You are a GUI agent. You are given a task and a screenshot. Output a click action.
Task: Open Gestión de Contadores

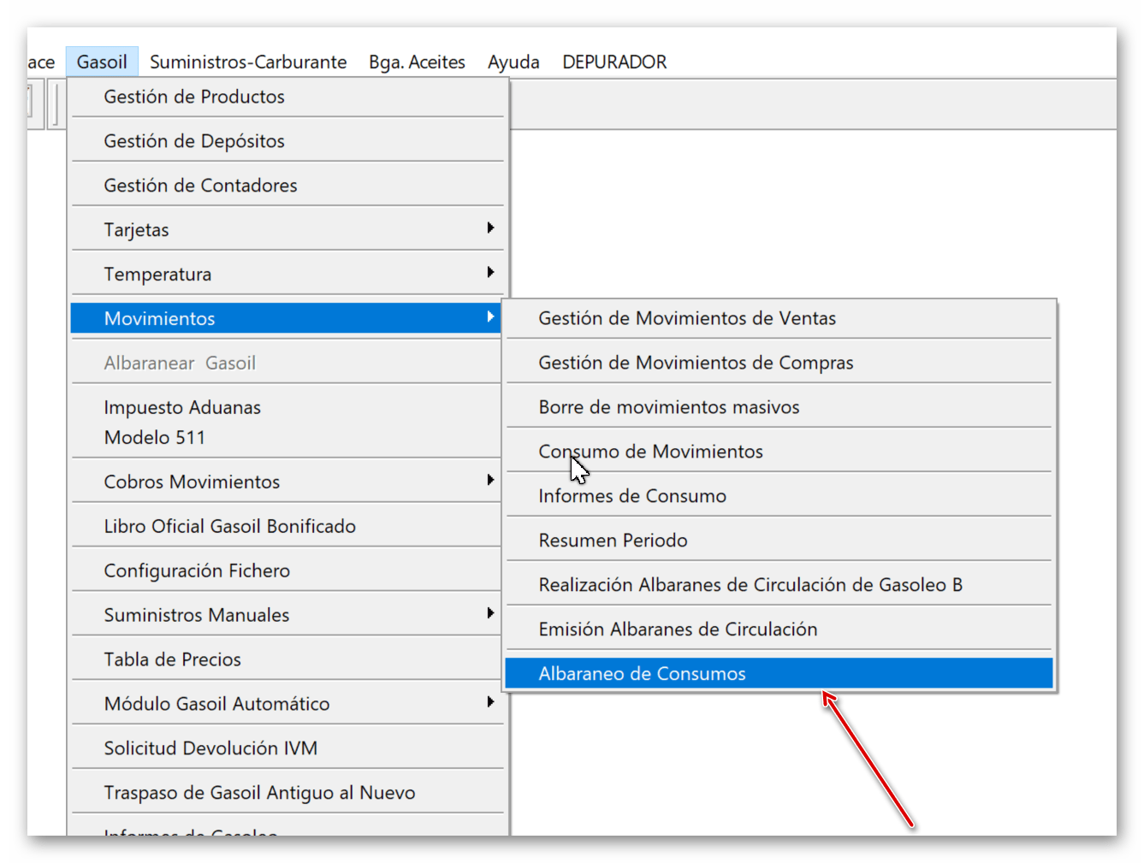tap(200, 186)
